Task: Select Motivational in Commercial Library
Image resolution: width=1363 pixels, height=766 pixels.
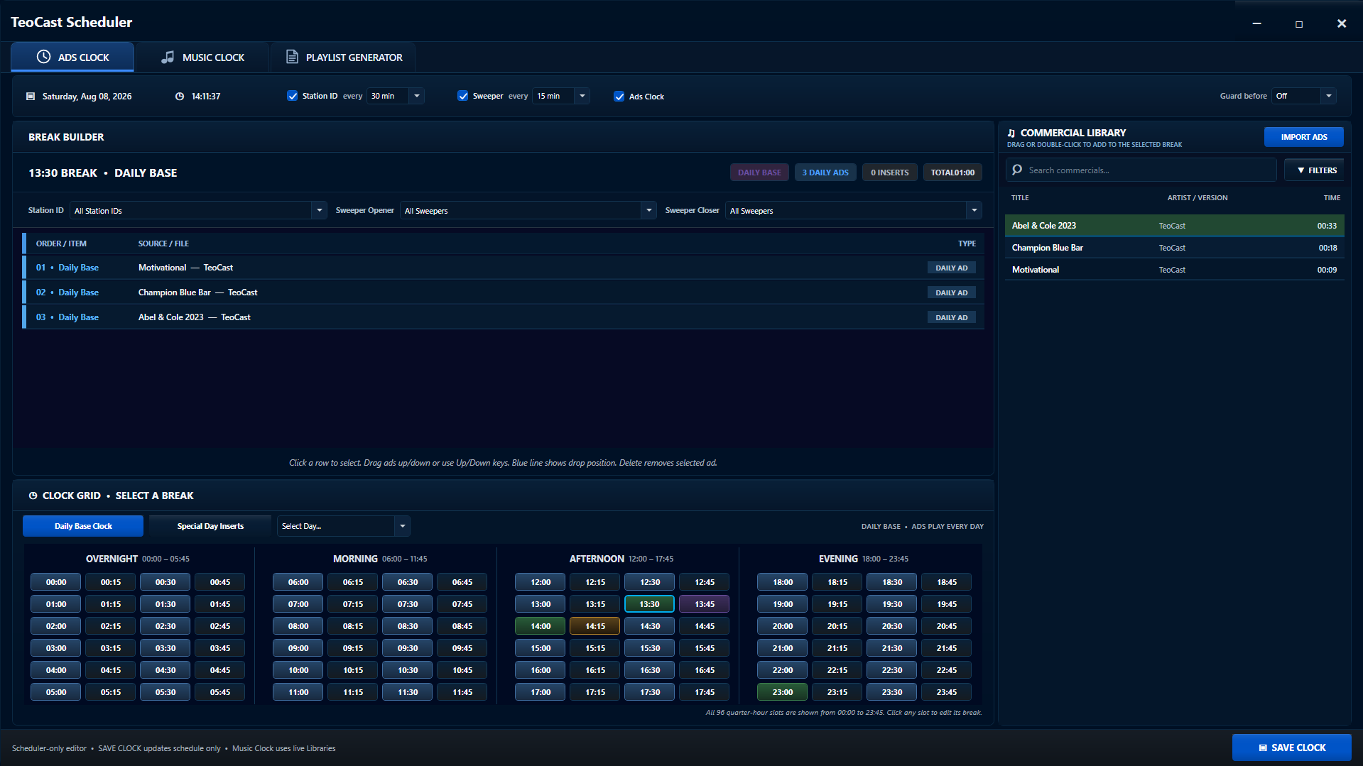Action: (x=1174, y=270)
